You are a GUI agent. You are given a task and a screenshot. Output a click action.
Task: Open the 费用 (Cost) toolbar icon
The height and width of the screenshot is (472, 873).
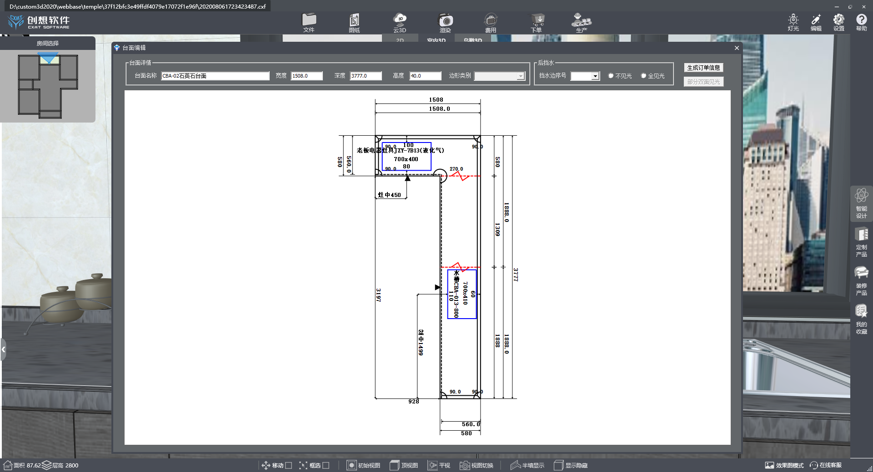(491, 22)
